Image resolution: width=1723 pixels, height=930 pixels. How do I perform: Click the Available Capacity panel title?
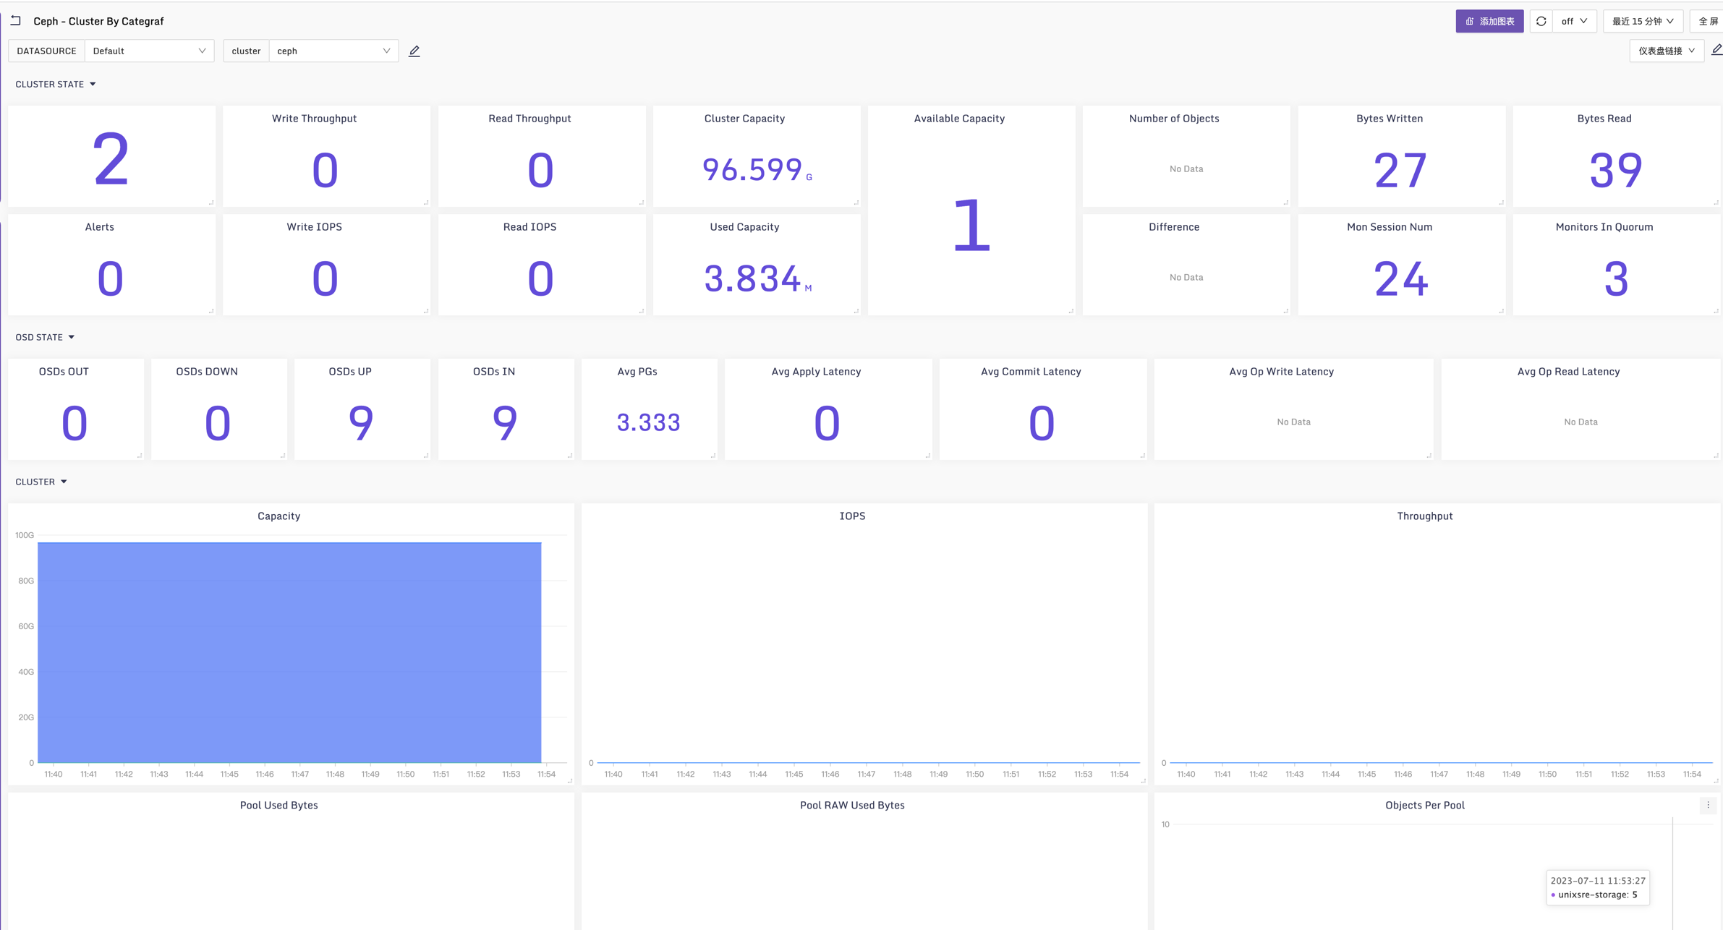click(958, 119)
